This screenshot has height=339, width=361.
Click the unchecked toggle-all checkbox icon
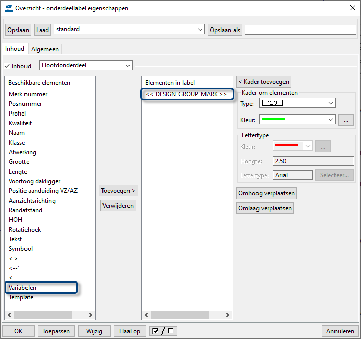click(170, 331)
